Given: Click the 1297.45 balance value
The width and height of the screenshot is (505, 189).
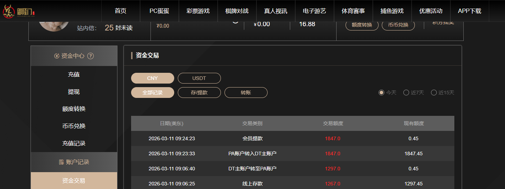Looking at the screenshot, I should tap(413, 184).
